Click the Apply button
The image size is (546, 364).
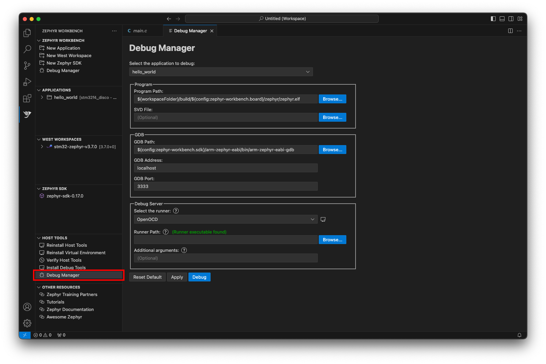pos(177,277)
